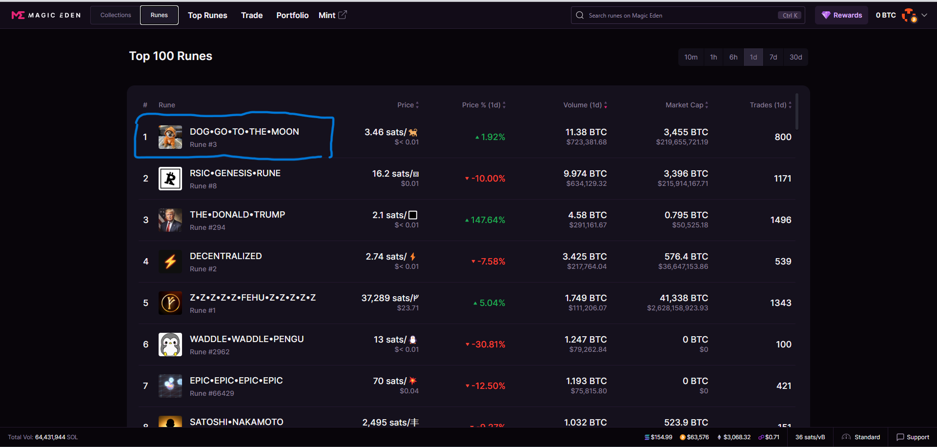The height and width of the screenshot is (447, 937).
Task: Click the 11.38 BTC volume value
Action: click(586, 132)
